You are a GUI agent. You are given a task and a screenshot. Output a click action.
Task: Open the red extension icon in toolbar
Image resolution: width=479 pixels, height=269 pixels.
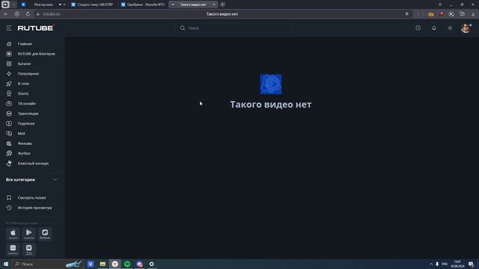tap(442, 14)
